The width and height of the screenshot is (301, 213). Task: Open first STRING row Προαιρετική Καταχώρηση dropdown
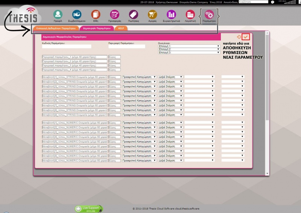(x=139, y=77)
